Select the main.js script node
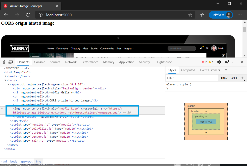Viewport: 247px width, 166px height. 47,141
